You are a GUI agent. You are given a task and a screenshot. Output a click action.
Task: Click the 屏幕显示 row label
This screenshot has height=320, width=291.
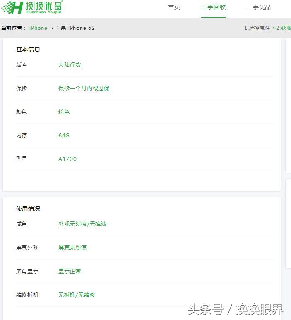tap(27, 271)
